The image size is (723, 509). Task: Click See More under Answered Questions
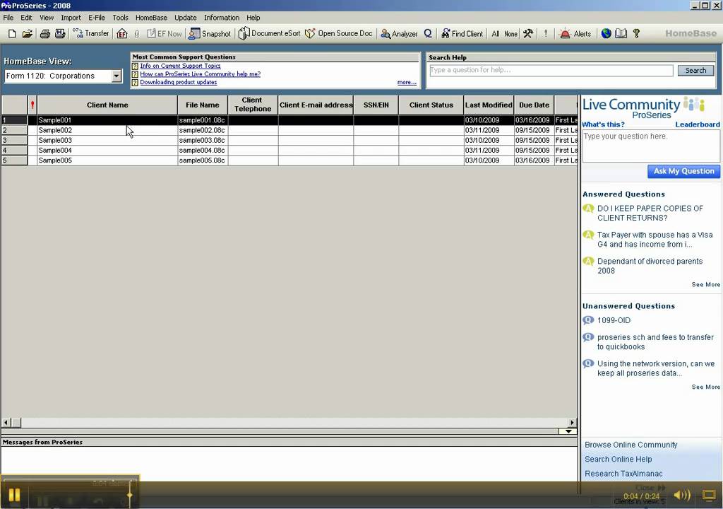[705, 284]
